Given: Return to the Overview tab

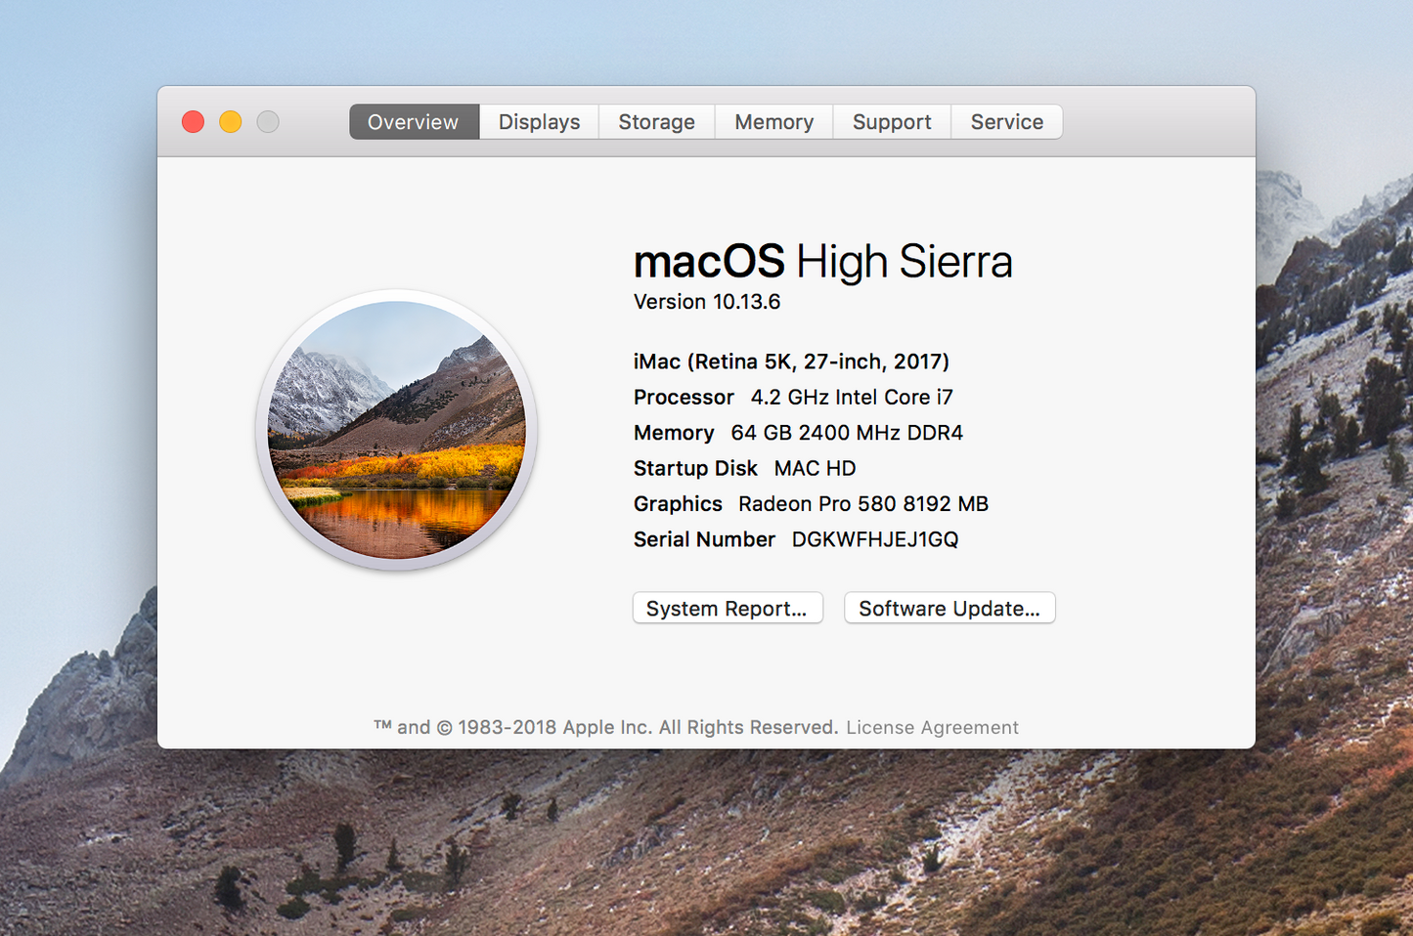Looking at the screenshot, I should coord(413,121).
